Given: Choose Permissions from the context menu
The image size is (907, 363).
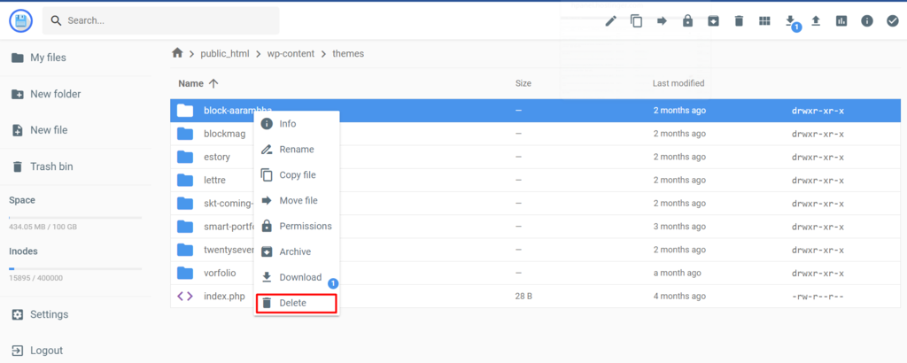Looking at the screenshot, I should (x=305, y=226).
